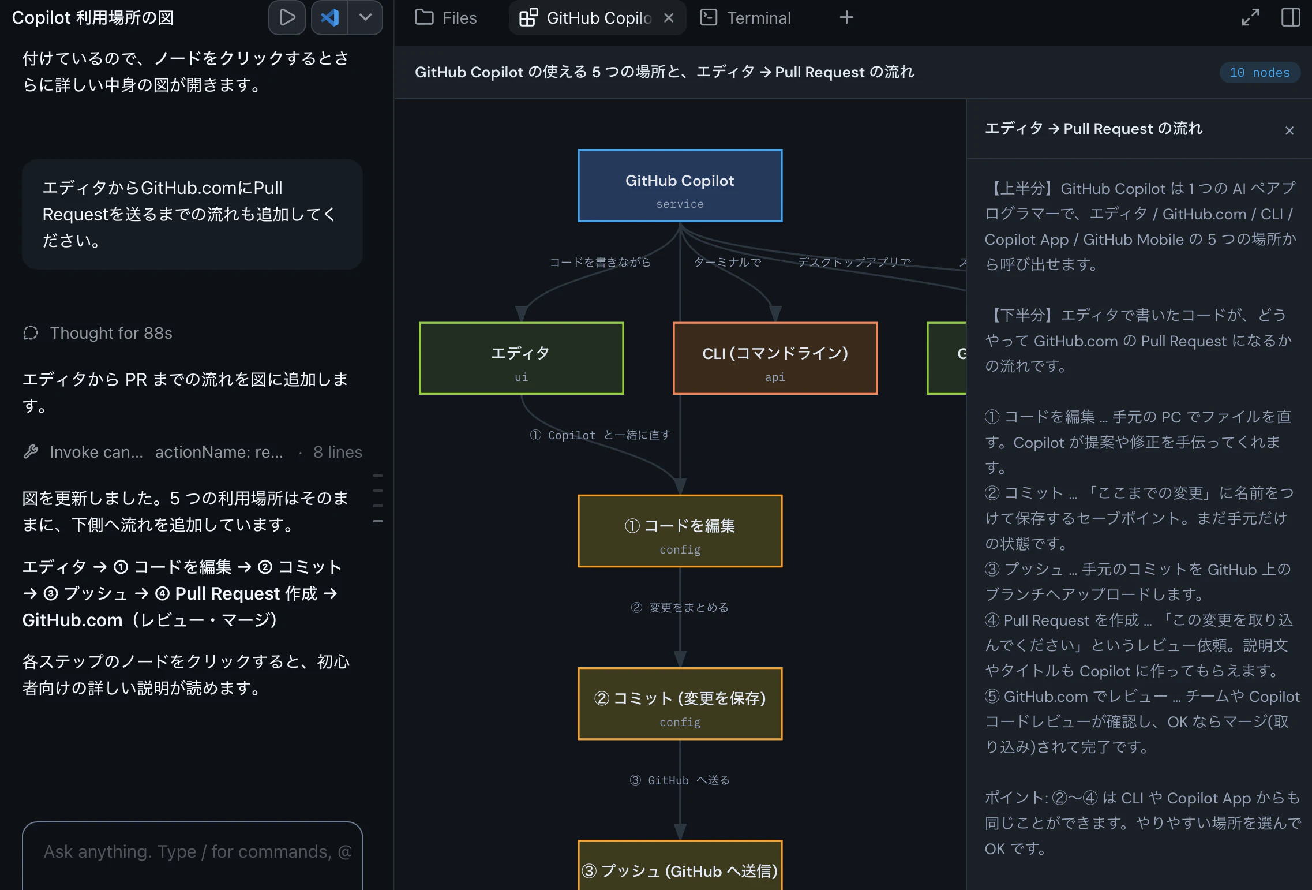
Task: Click the user message about Pull Request flow
Action: [x=192, y=214]
